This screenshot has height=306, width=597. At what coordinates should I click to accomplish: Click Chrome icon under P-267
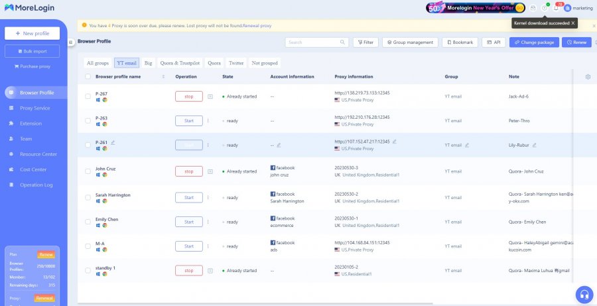[x=105, y=100]
